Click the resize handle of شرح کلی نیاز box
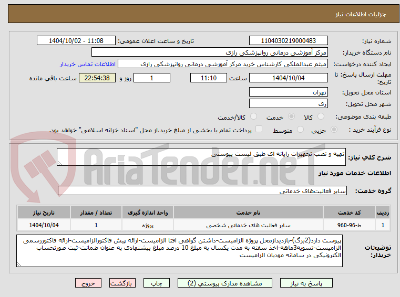The height and width of the screenshot is (297, 400). pos(59,163)
